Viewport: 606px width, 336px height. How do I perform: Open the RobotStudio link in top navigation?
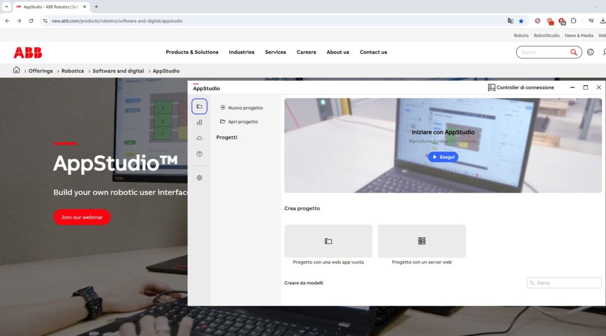pyautogui.click(x=546, y=35)
